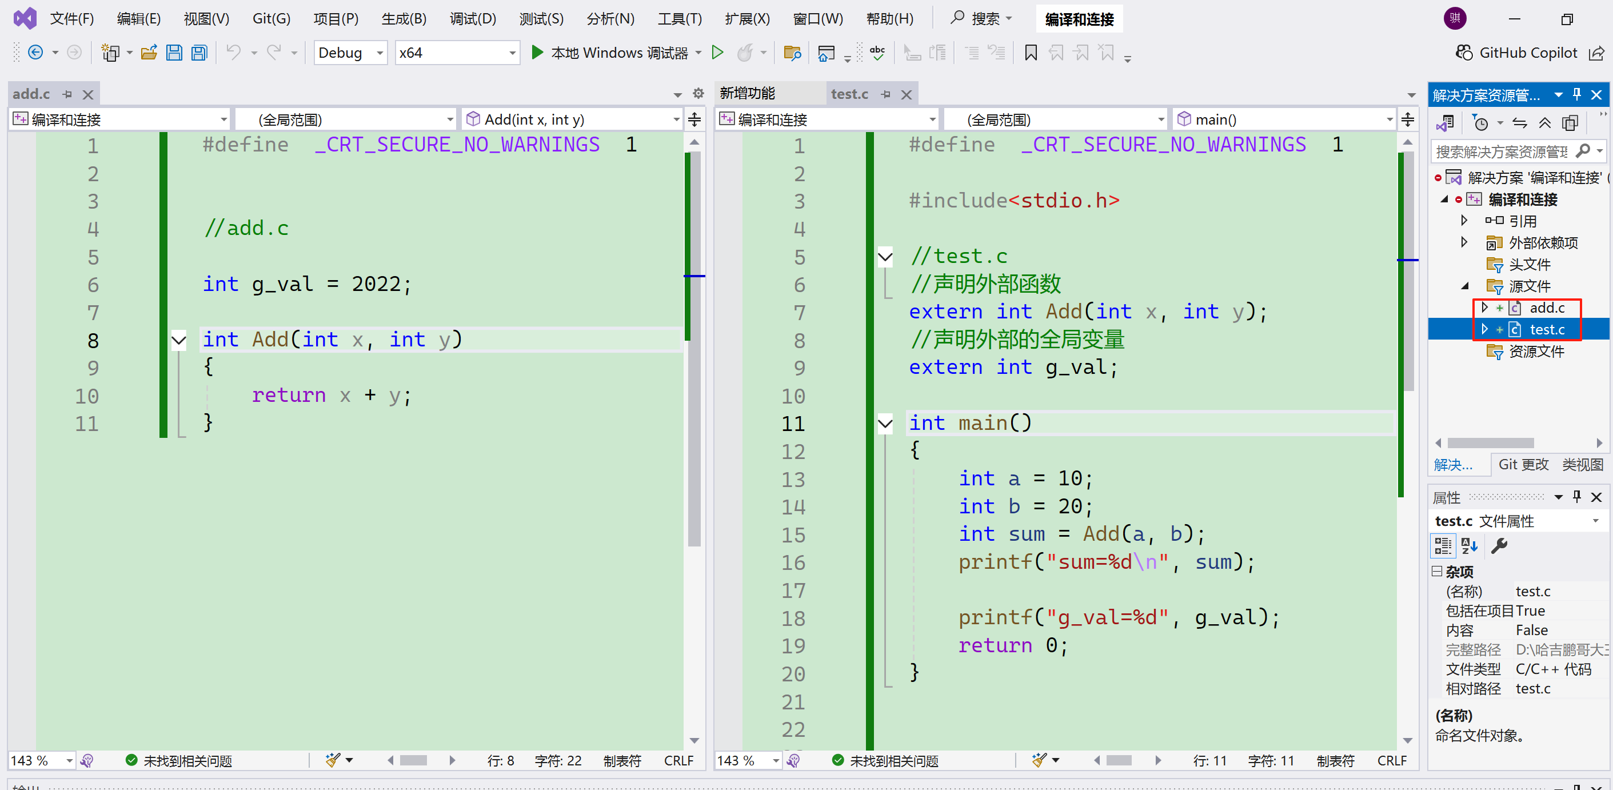1613x790 pixels.
Task: Expand the 外部依赖项 tree node
Action: click(1464, 243)
